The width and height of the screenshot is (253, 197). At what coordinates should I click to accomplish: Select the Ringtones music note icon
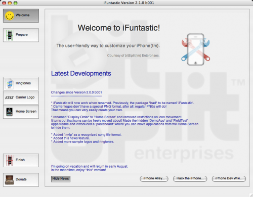10,84
